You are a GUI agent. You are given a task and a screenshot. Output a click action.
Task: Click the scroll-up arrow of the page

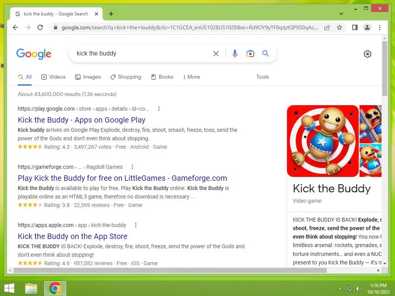click(385, 38)
